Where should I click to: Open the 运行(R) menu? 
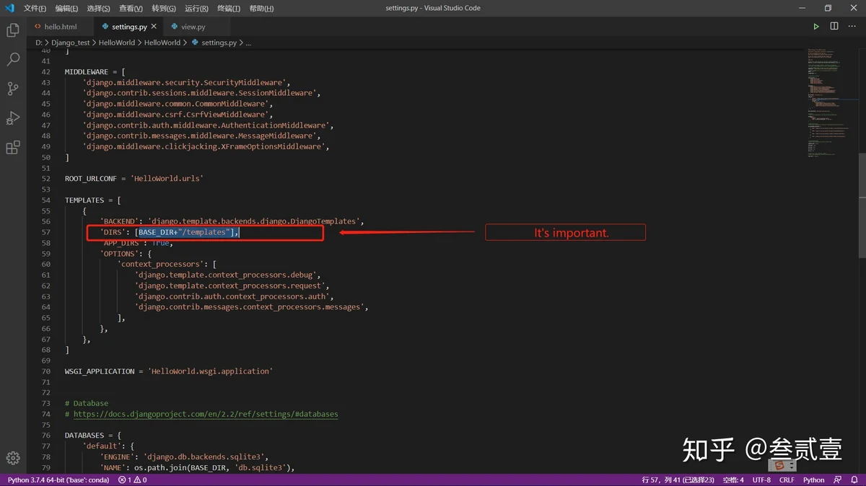click(196, 9)
